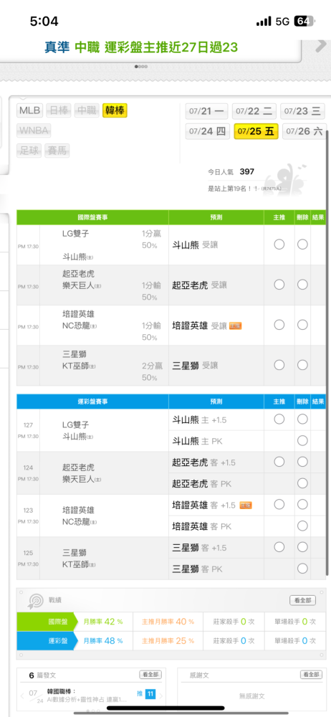
Task: Switch to the MLB league tab
Action: pos(30,110)
